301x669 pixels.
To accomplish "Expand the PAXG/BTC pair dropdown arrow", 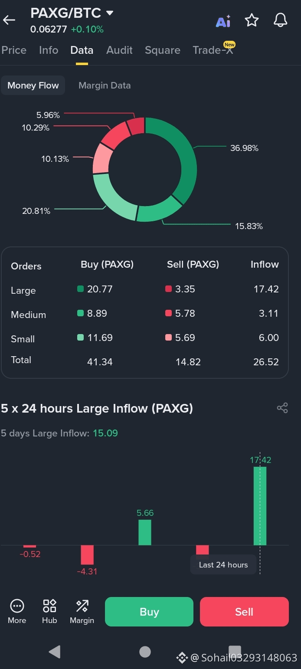I will (110, 13).
